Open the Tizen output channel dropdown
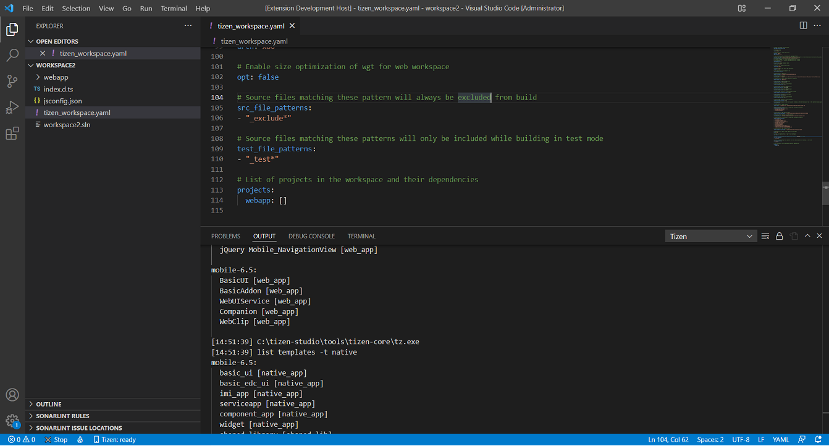Viewport: 829px width, 446px height. tap(710, 236)
